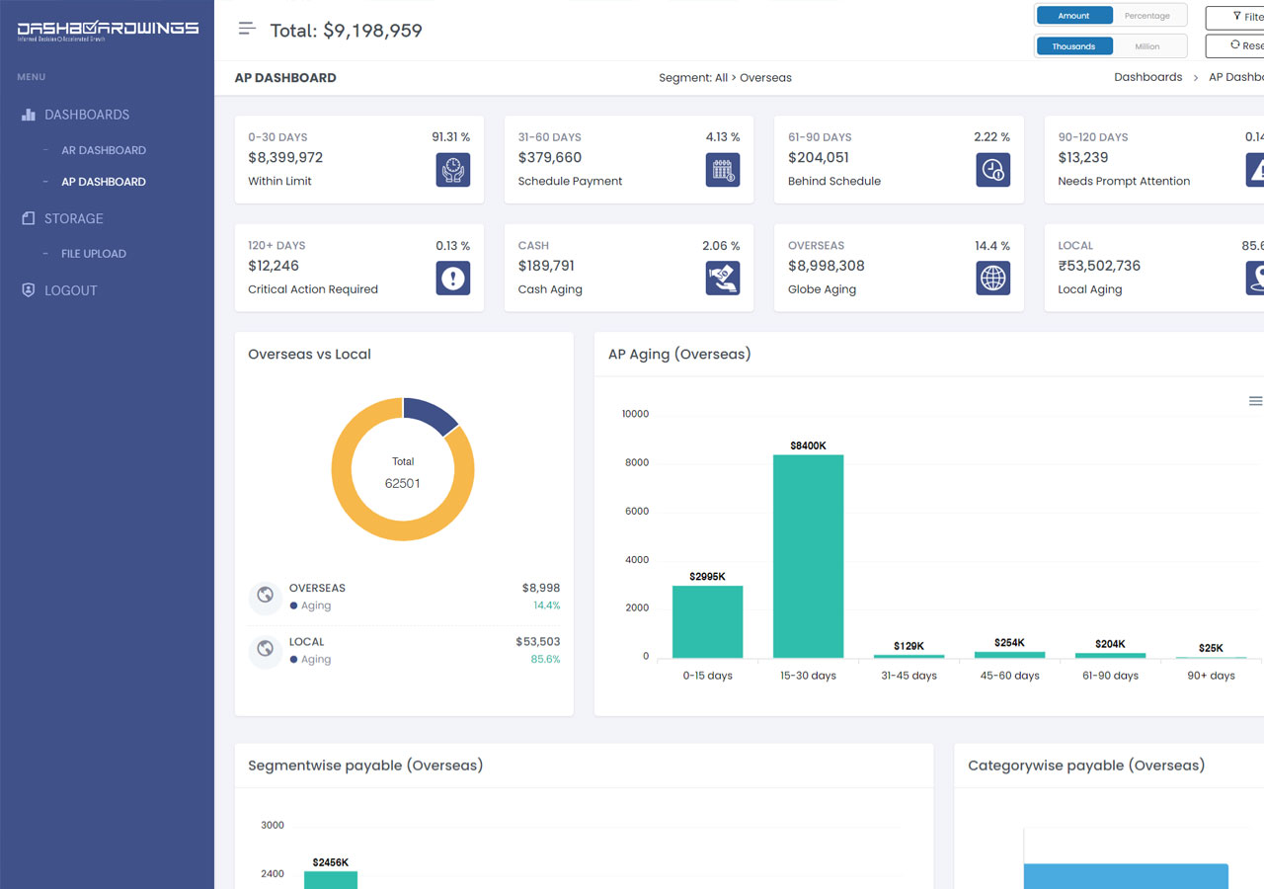Click the LOCAL legend $53,503 value
The width and height of the screenshot is (1264, 889).
(538, 642)
